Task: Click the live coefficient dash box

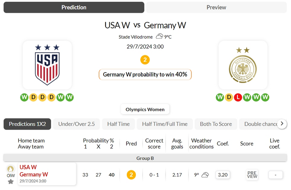Action: (x=275, y=175)
